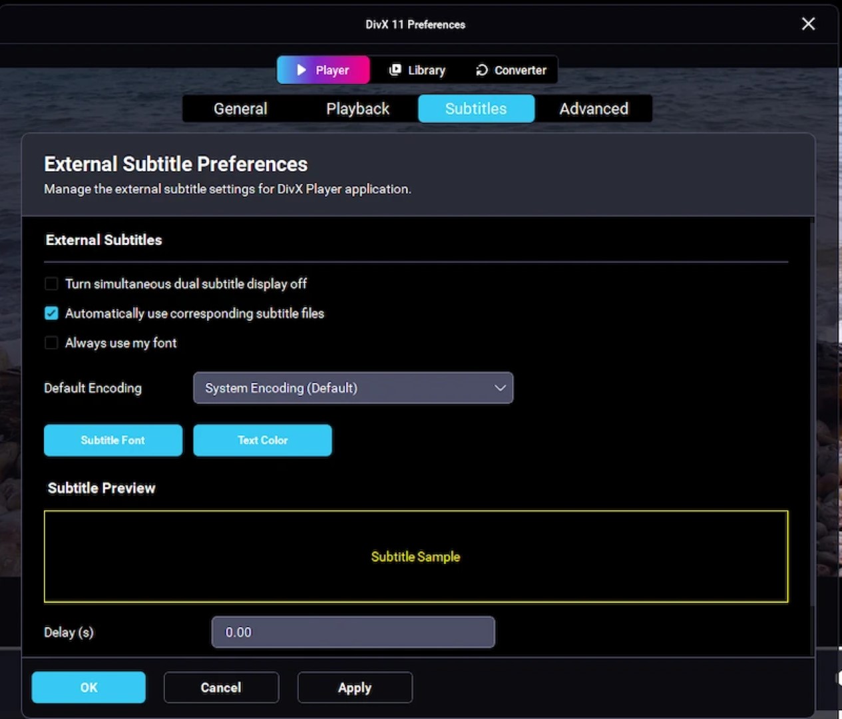Enable turn simultaneous dual subtitle display off
Screen dimensions: 842x719
(x=51, y=284)
